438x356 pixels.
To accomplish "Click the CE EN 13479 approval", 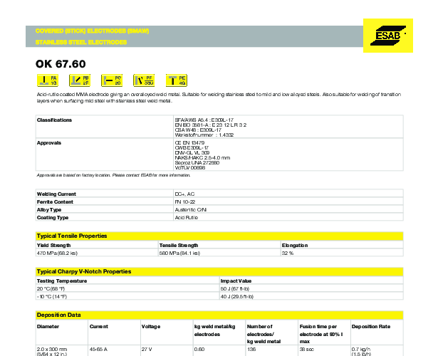I will click(189, 143).
